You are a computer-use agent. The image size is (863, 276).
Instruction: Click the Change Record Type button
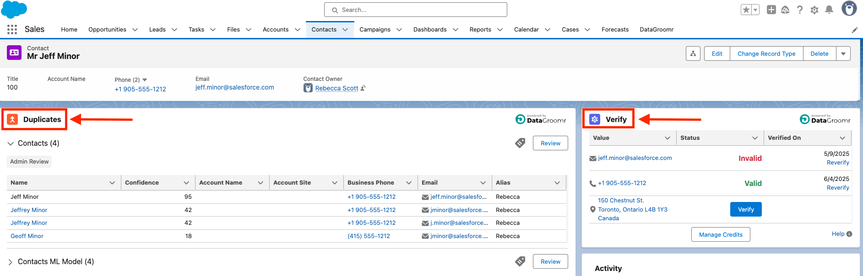766,53
